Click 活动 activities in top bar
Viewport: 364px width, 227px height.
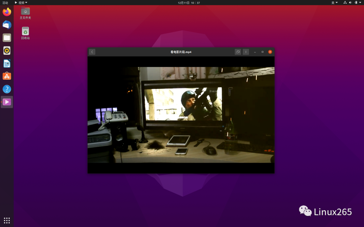click(x=5, y=3)
